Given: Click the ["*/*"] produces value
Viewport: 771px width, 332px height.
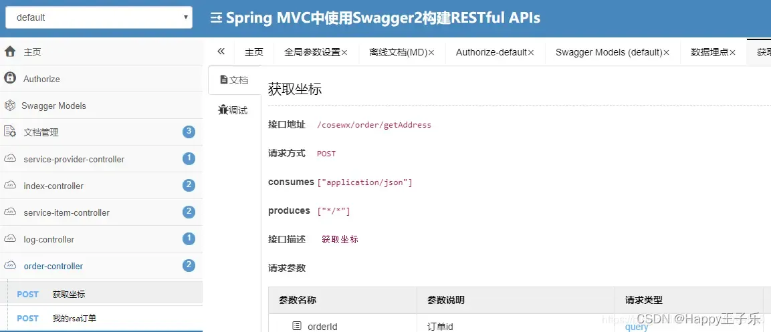Looking at the screenshot, I should click(x=334, y=211).
